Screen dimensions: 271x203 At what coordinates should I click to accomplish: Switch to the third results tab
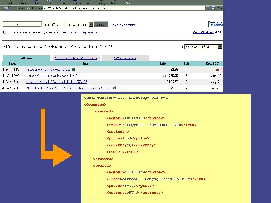[x=125, y=58]
